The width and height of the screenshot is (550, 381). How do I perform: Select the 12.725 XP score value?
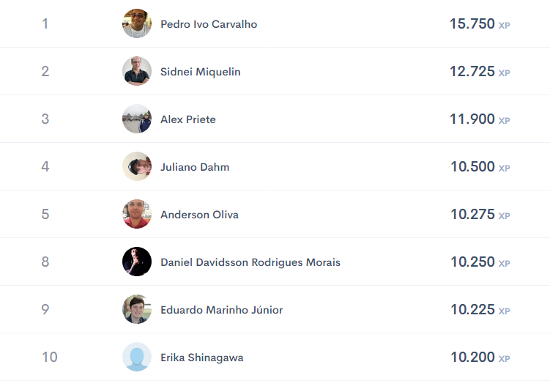click(x=480, y=72)
